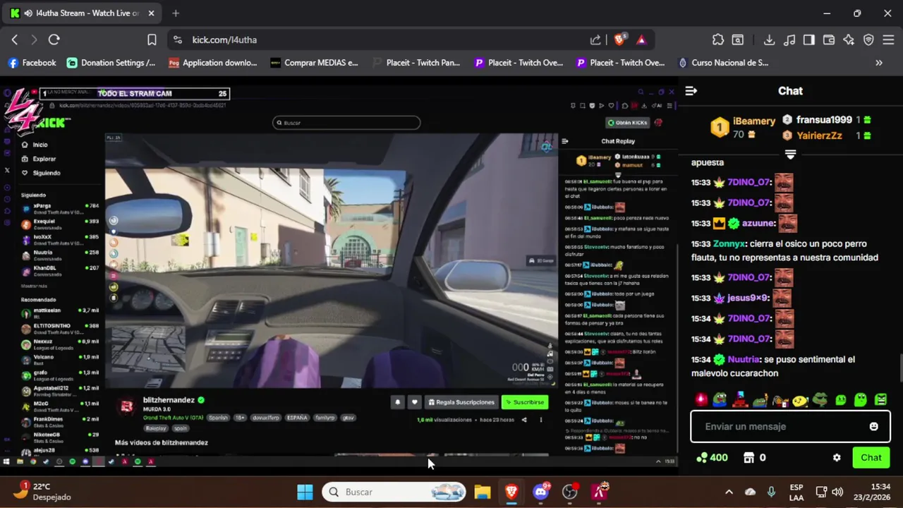Toggle the browser sidebar panel

point(809,40)
